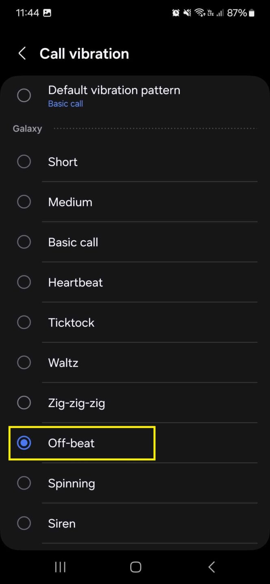Image resolution: width=270 pixels, height=584 pixels.
Task: Tap the battery icon in status bar
Action: pos(252,13)
